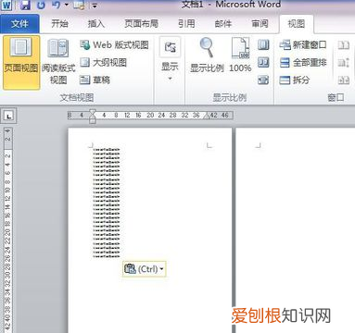Click the first line indent marker on ruler
The width and height of the screenshot is (355, 333).
pos(93,112)
